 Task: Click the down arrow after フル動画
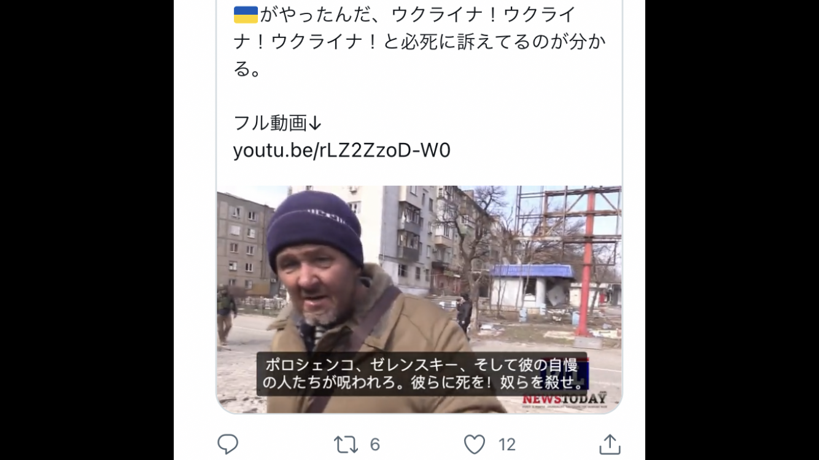pyautogui.click(x=314, y=123)
